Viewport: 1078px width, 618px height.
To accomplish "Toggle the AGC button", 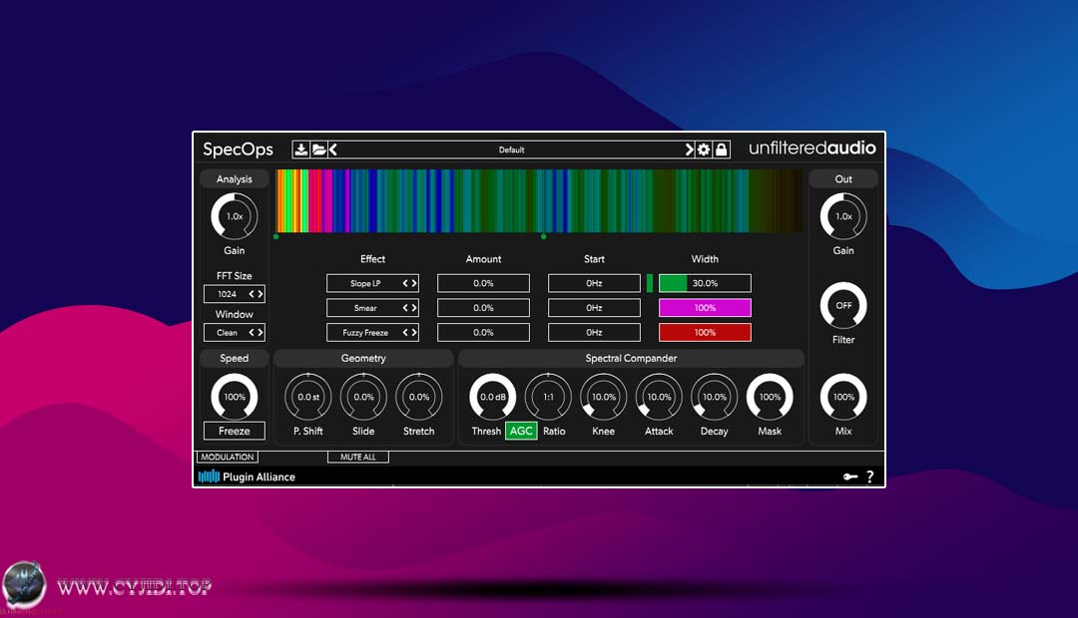I will point(521,431).
